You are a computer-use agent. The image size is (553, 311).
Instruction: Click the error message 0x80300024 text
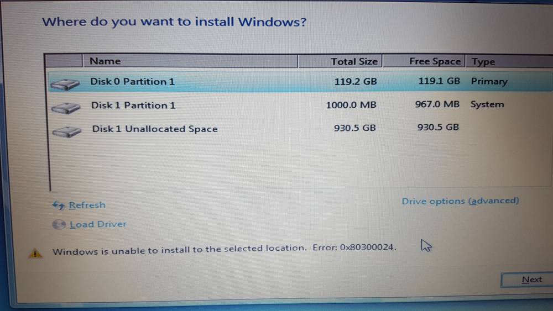tap(225, 249)
